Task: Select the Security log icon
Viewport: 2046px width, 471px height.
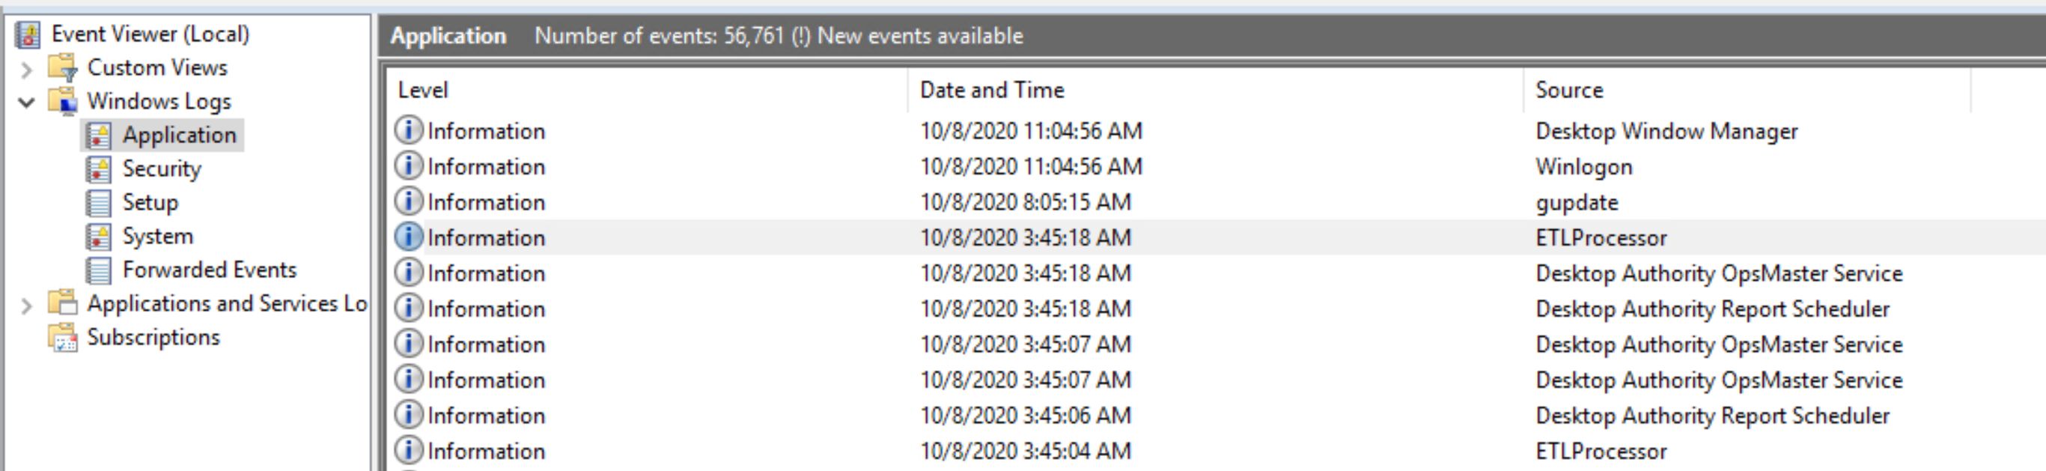Action: point(99,169)
